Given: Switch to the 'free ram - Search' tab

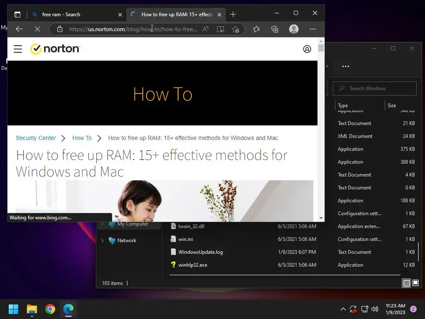Looking at the screenshot, I should [x=76, y=15].
